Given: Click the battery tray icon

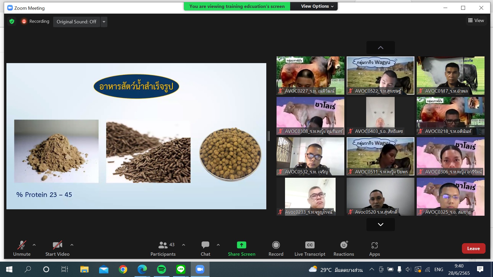Looking at the screenshot, I should [390, 269].
